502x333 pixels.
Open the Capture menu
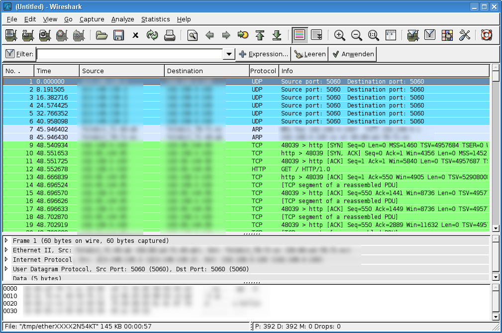coord(92,19)
